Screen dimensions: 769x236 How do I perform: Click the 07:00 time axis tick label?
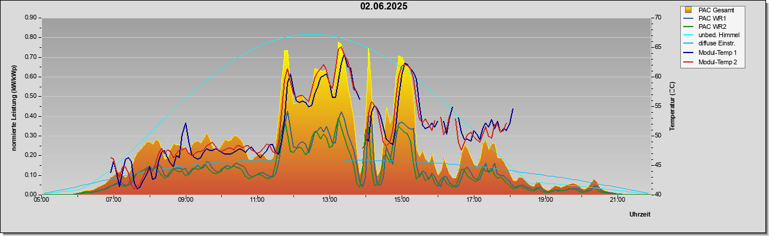click(x=114, y=199)
